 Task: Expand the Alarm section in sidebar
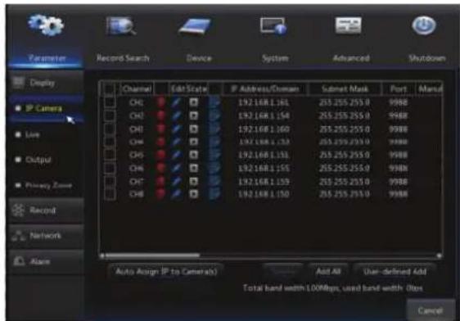(46, 261)
